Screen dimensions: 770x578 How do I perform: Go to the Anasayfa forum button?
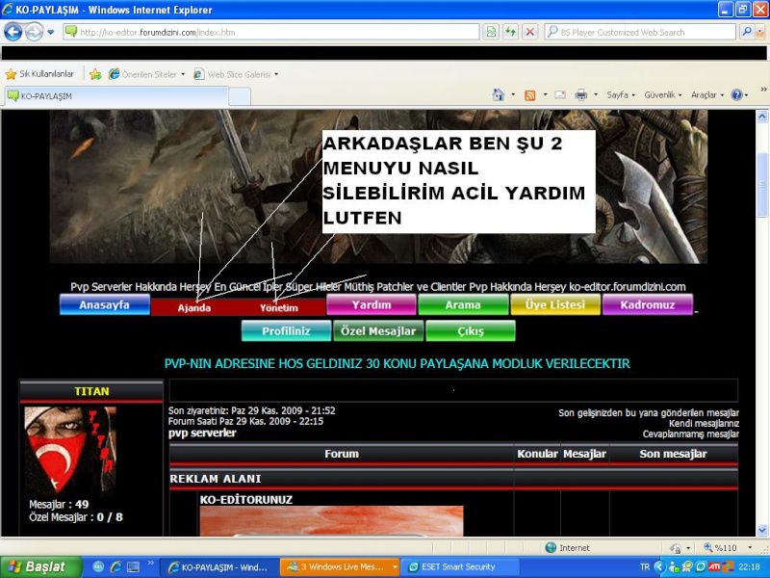[x=105, y=304]
